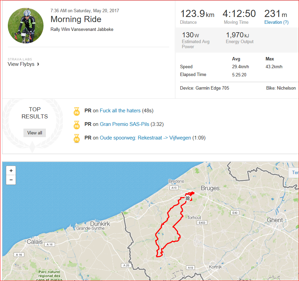Click the Bruges city label on map

[x=210, y=188]
